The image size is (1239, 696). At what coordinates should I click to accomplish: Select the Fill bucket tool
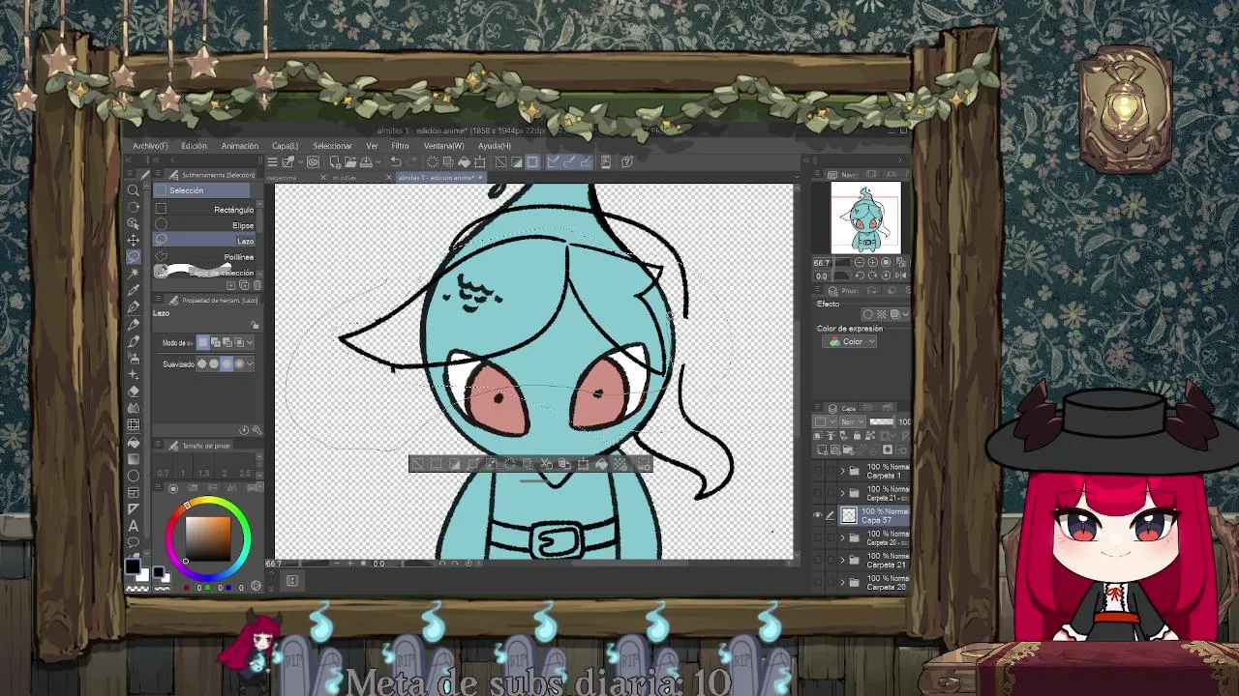134,442
